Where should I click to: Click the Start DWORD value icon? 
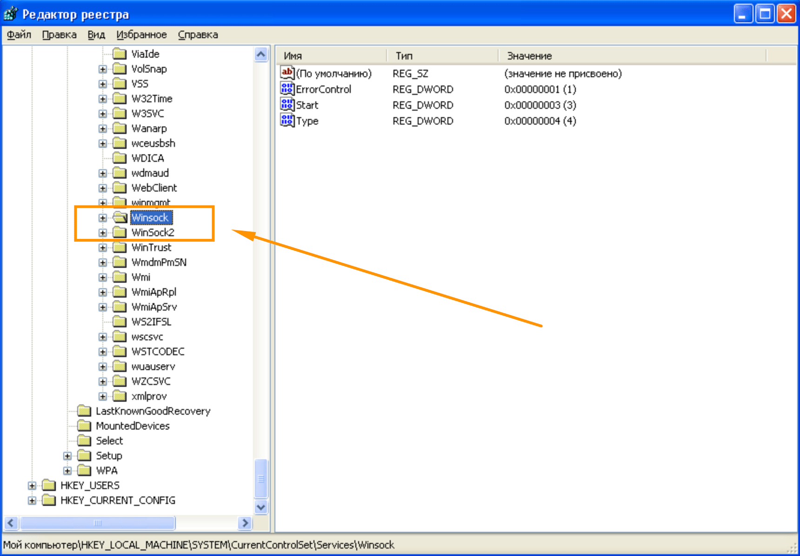tap(287, 104)
